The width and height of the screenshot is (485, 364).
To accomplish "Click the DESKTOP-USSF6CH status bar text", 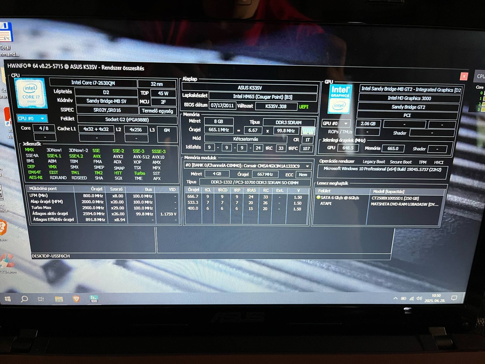I will point(51,256).
